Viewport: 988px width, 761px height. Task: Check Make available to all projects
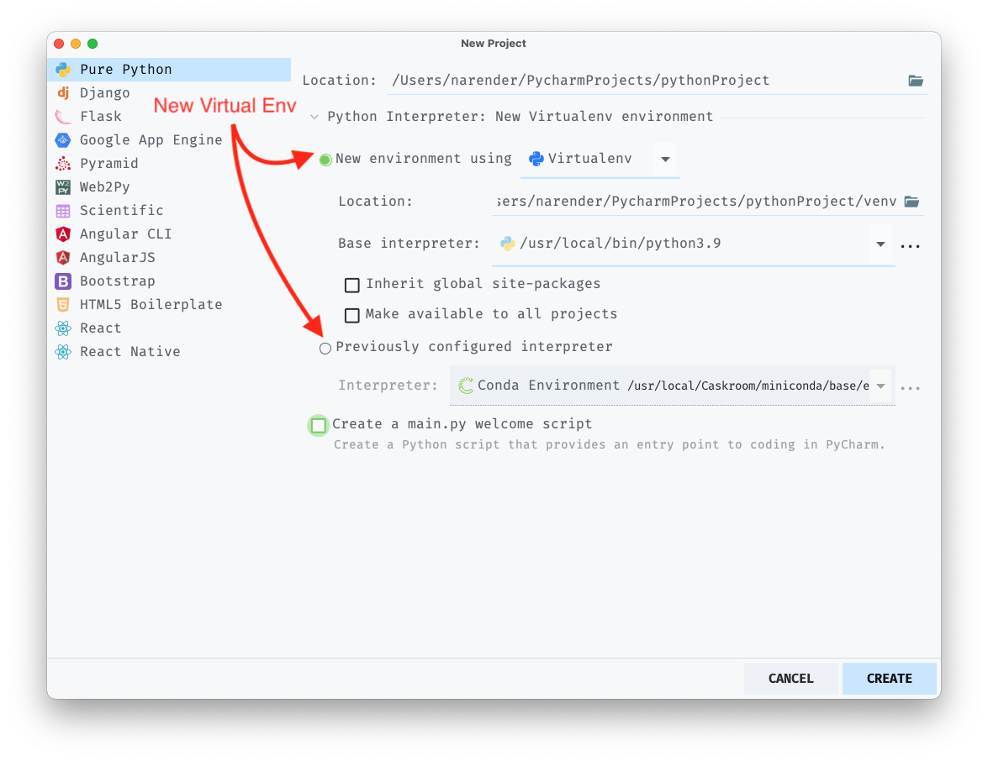351,315
